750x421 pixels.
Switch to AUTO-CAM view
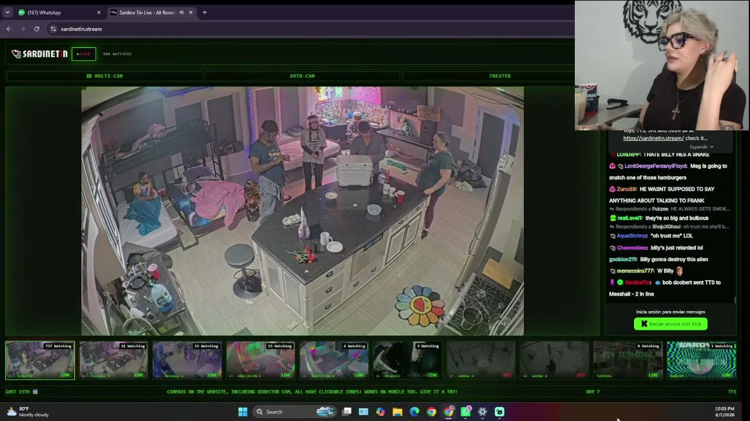pos(302,76)
